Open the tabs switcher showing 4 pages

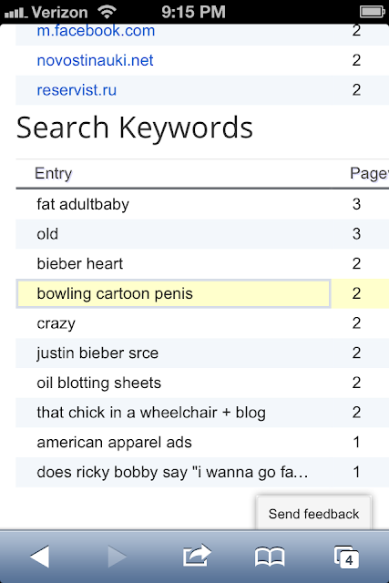(x=346, y=557)
